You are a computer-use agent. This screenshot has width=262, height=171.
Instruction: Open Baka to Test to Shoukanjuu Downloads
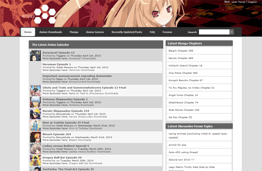(x=94, y=94)
